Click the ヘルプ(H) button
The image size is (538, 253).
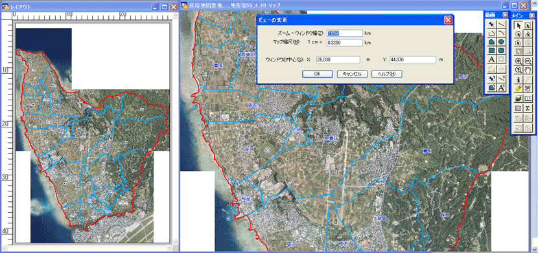click(387, 74)
